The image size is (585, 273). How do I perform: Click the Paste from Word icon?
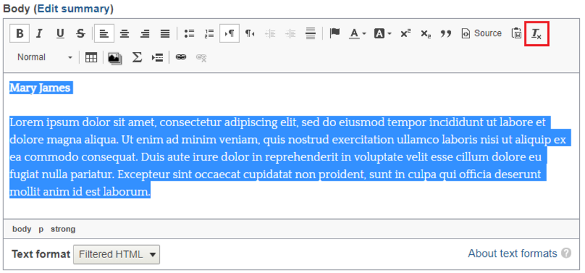click(x=516, y=34)
